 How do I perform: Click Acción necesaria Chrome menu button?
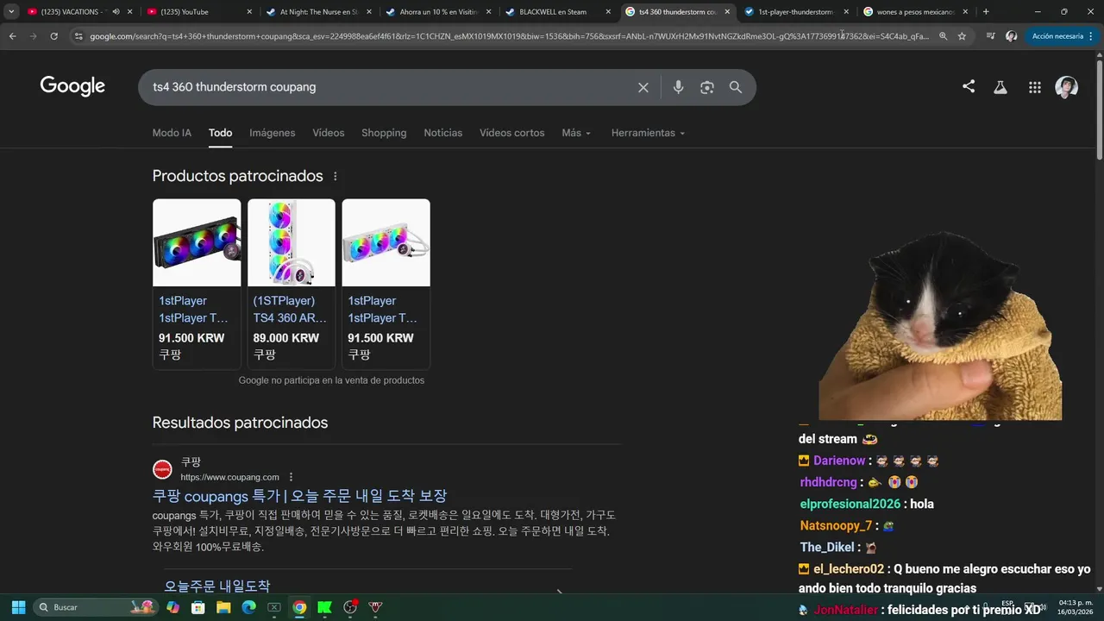click(x=1062, y=36)
